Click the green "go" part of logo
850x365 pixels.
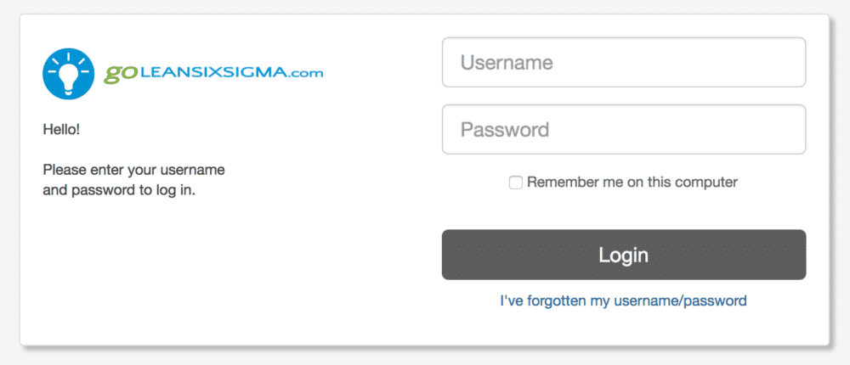(x=120, y=75)
